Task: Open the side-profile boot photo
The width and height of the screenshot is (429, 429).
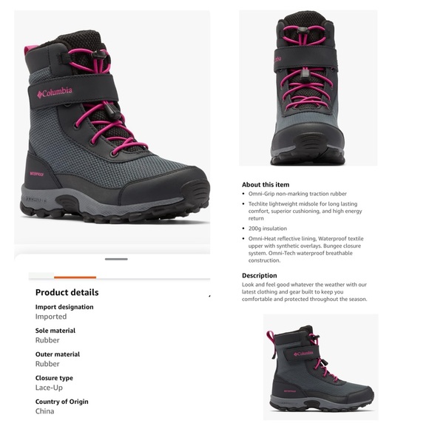Action: pyautogui.click(x=321, y=367)
